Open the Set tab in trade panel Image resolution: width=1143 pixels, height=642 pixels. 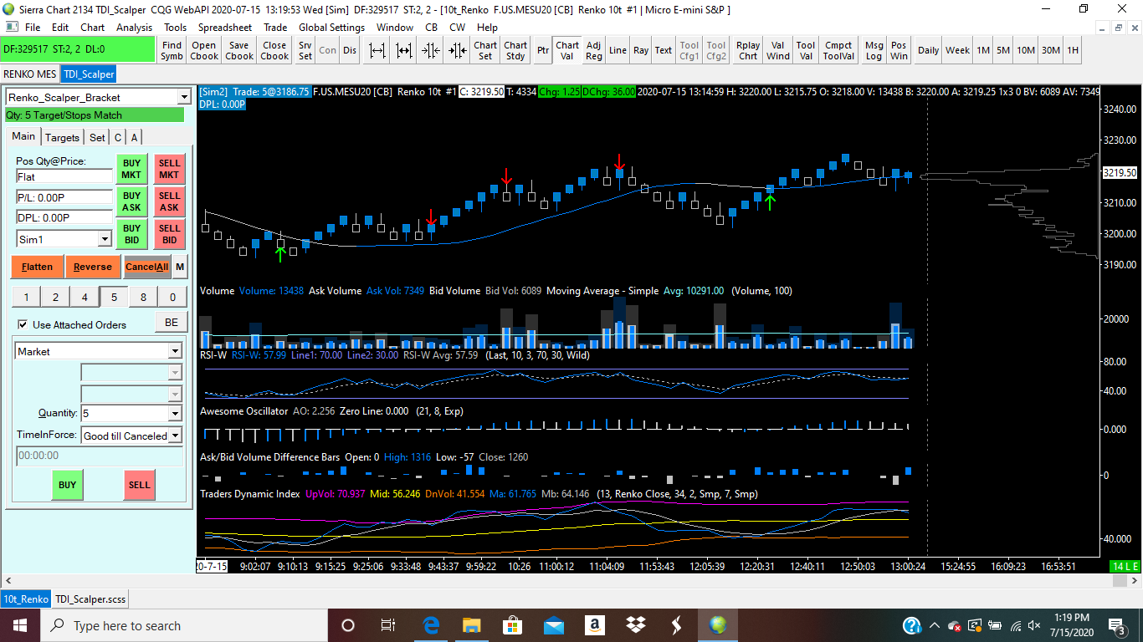97,137
